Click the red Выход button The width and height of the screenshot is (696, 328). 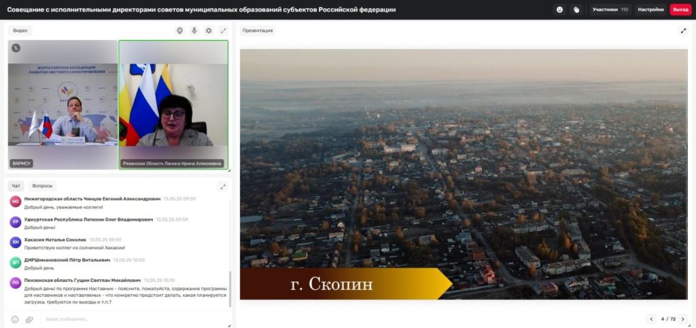tap(680, 10)
